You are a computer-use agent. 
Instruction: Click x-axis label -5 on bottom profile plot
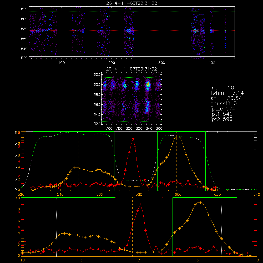pyautogui.click(x=80, y=260)
